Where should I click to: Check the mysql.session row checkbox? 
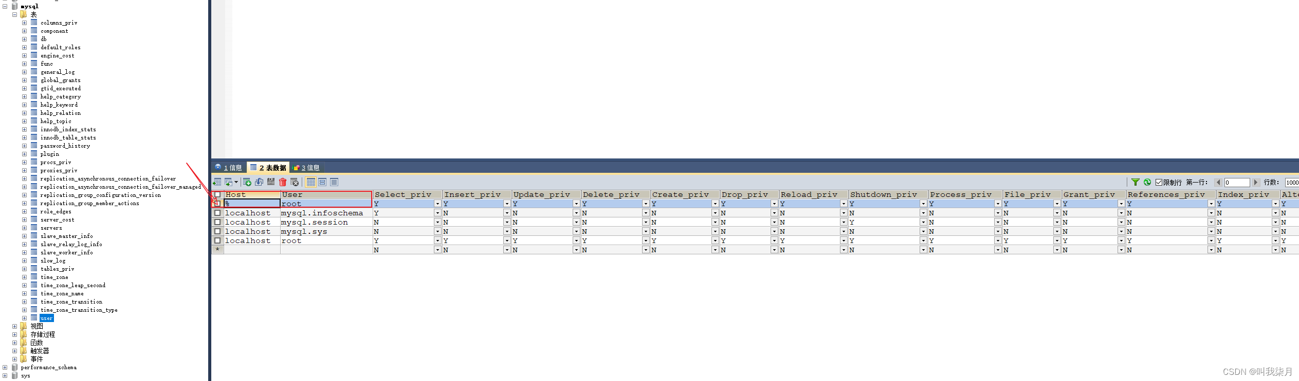217,222
